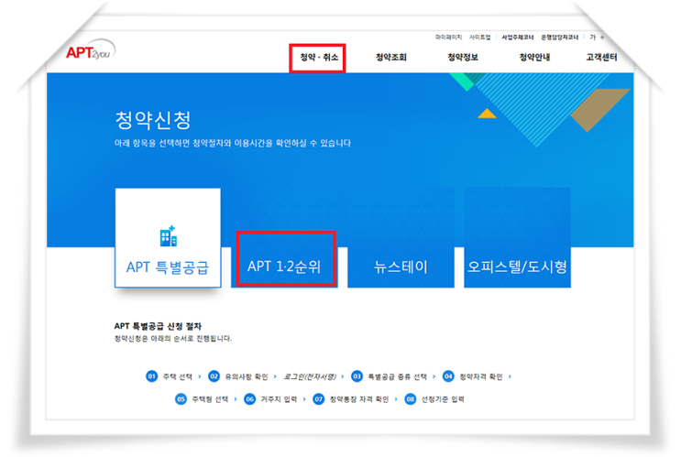
Task: Click step 02 유의사항 확인
Action: (238, 376)
